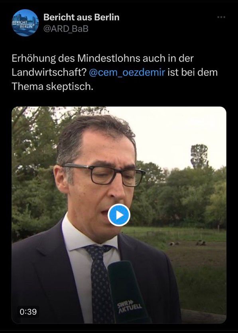Viewport: 238px width, 333px height.
Task: Open the @ARD_BaB handle
Action: point(66,29)
